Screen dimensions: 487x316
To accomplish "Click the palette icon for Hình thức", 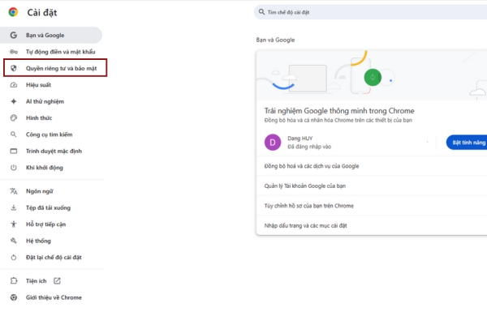I will (x=13, y=117).
